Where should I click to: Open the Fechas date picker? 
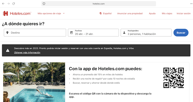pos(93,33)
